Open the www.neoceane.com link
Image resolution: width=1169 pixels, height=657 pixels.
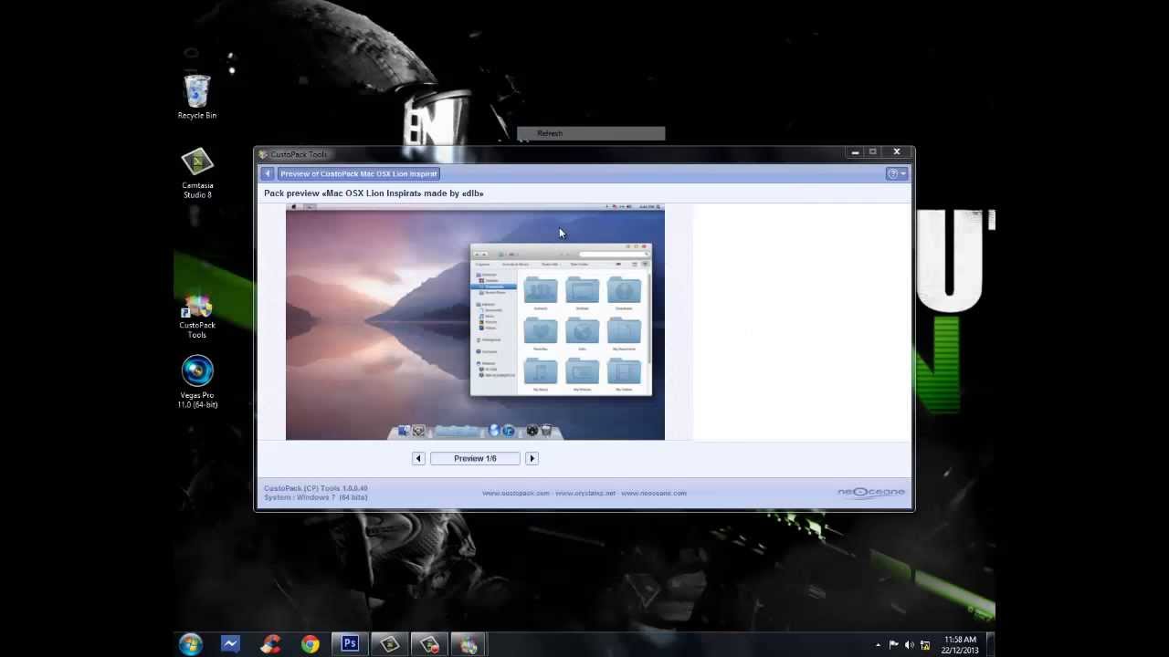(654, 494)
